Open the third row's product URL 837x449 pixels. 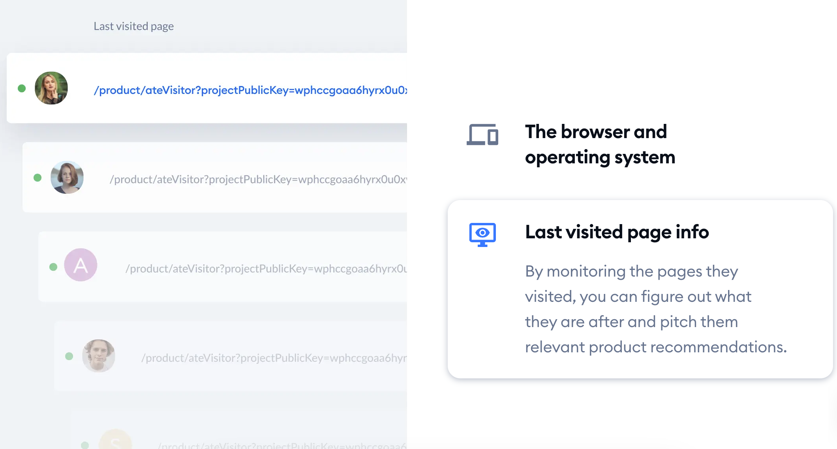pos(266,269)
